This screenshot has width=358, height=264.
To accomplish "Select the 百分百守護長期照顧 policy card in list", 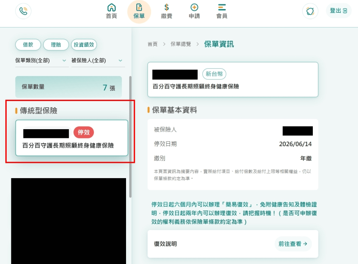I will tap(72, 138).
